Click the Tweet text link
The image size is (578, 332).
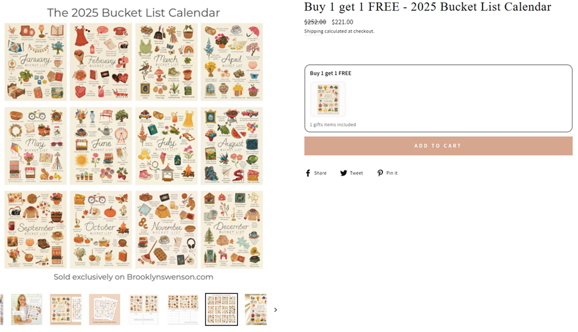pos(356,173)
